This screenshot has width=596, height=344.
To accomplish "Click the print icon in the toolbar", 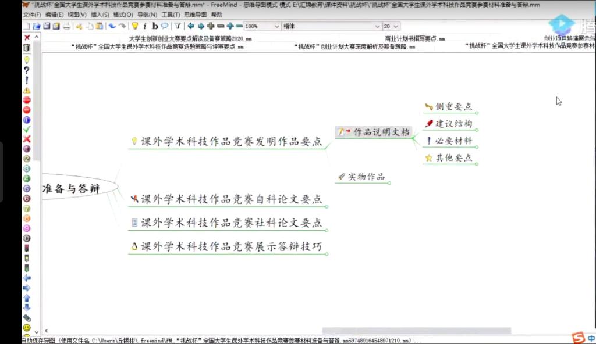I will [x=66, y=26].
